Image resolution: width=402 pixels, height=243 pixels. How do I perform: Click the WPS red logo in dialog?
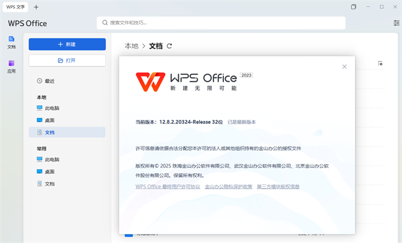point(150,82)
